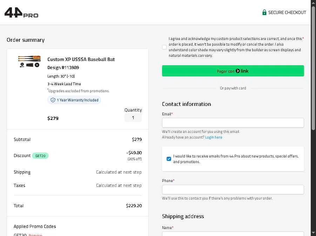This screenshot has height=236, width=316.
Task: Focus the Email input field
Action: 233,123
